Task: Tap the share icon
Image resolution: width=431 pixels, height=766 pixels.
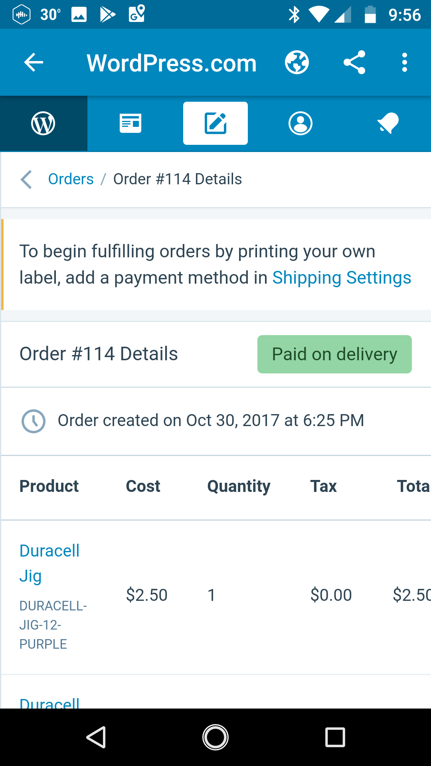Action: pos(354,62)
